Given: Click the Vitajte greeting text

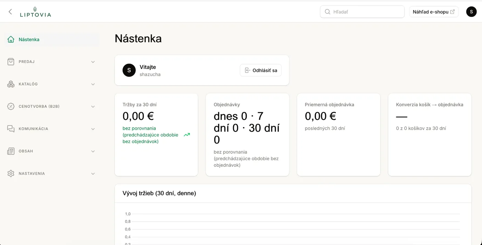Looking at the screenshot, I should pos(148,67).
